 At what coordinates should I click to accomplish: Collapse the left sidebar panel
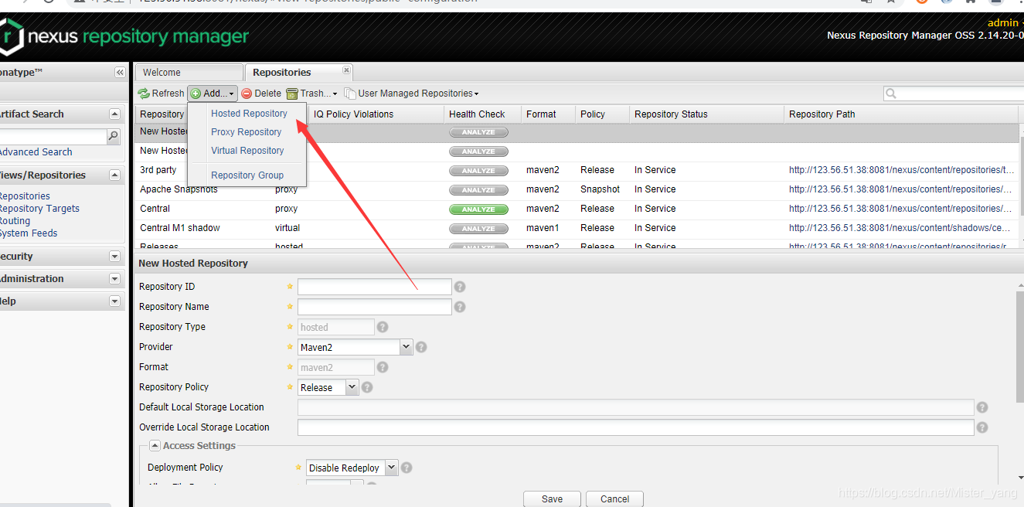click(120, 72)
